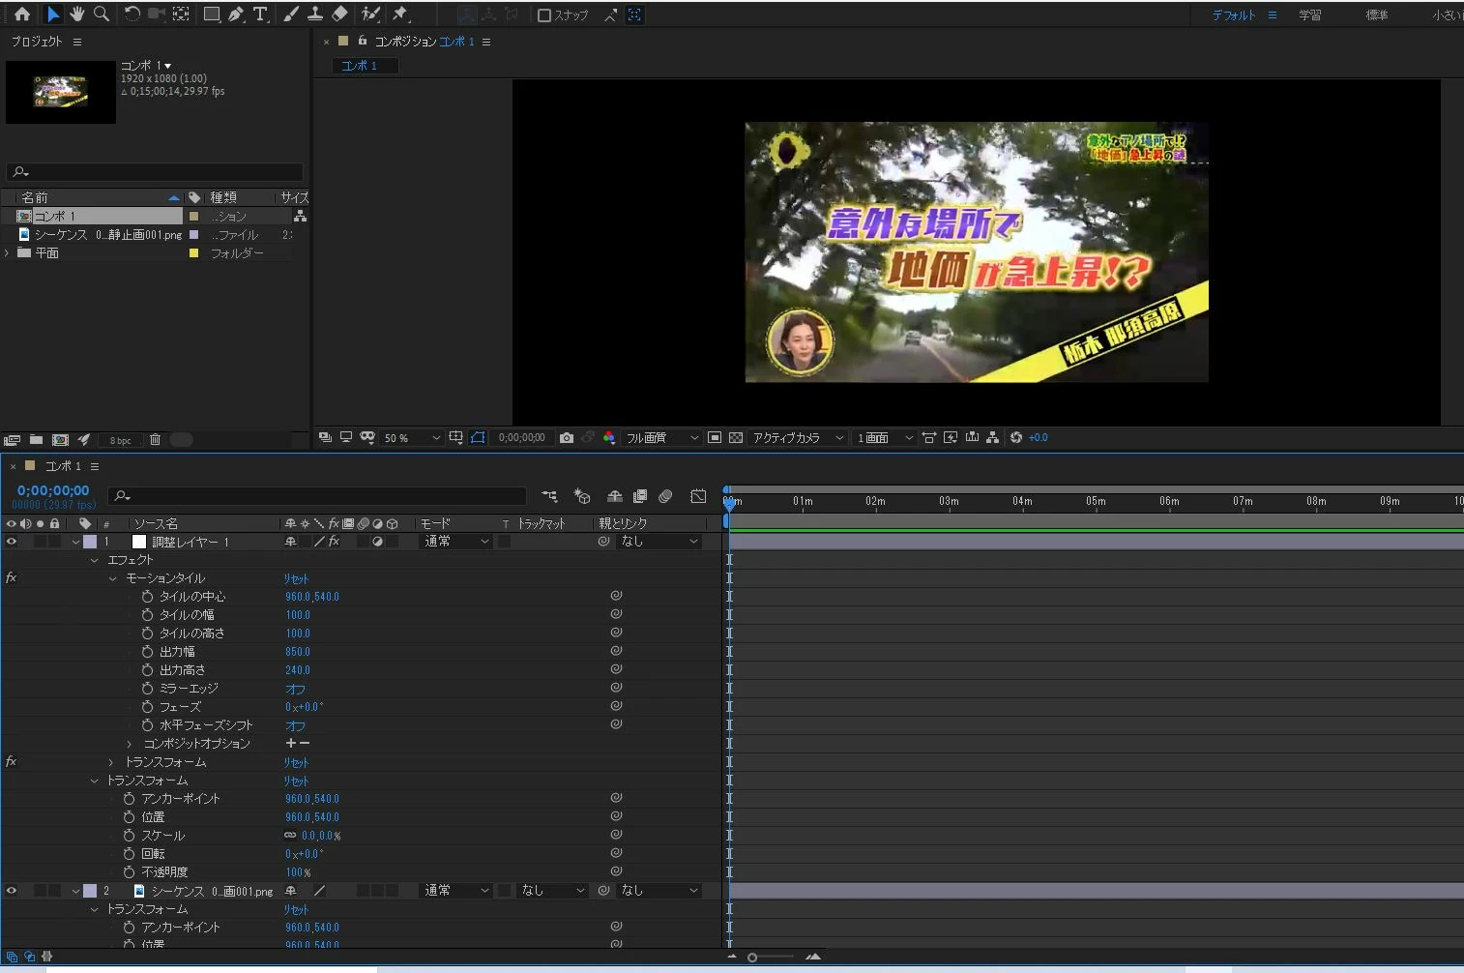Hide the シーケンス png layer with eye icon
The height and width of the screenshot is (973, 1464).
coord(12,891)
